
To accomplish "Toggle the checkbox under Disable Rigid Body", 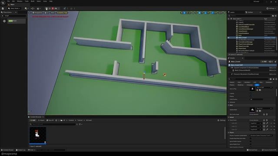I will tap(251, 141).
